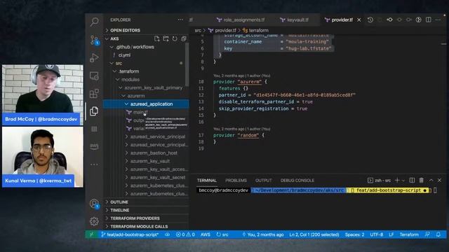Open Explorer views and more actions

180,20
